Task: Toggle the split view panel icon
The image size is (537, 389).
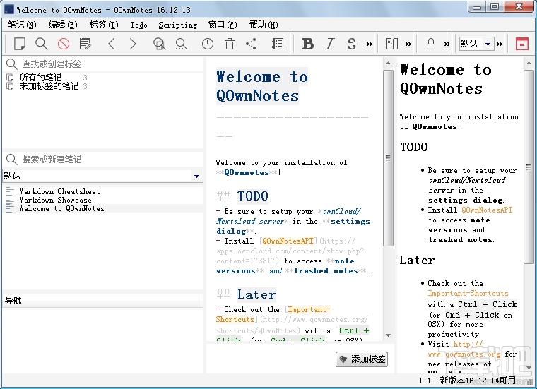Action: tap(391, 44)
